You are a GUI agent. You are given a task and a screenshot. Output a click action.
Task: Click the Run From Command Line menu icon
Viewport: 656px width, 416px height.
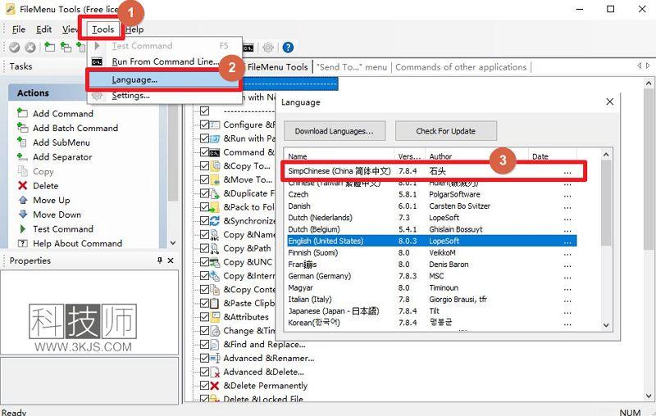tap(97, 61)
